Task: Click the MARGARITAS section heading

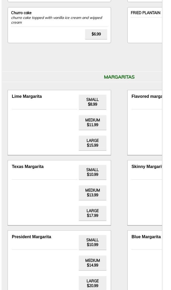Action: pos(119,77)
